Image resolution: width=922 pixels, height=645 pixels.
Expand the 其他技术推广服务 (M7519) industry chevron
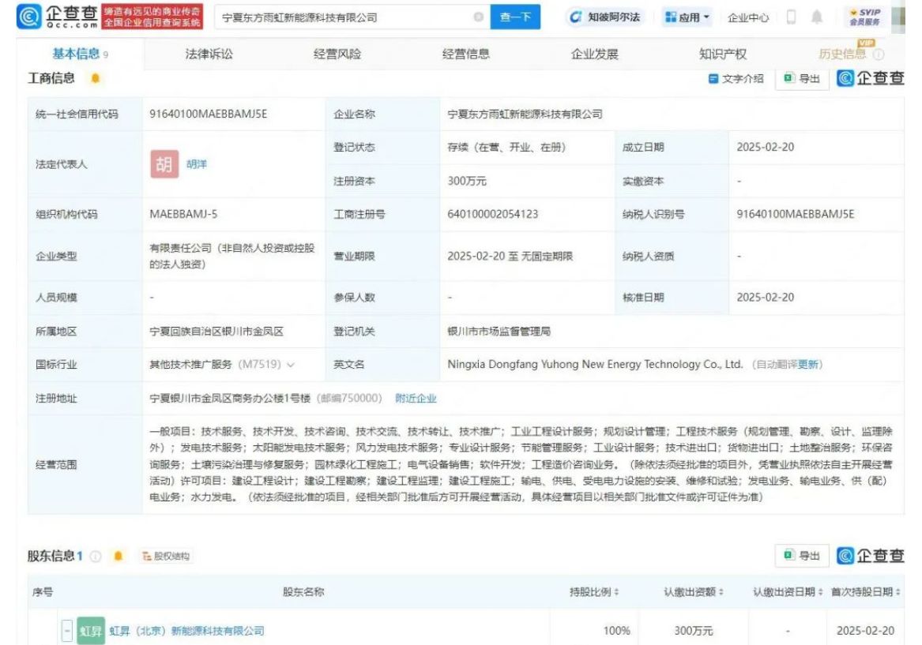(291, 365)
